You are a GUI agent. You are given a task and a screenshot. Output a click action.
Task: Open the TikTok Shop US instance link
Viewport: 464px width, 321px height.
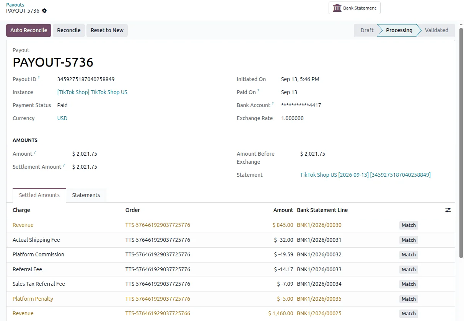pos(92,92)
